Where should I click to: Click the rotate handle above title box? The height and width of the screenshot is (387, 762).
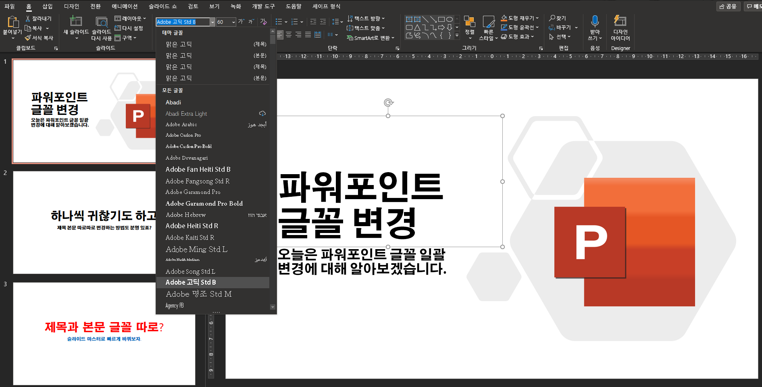click(388, 102)
